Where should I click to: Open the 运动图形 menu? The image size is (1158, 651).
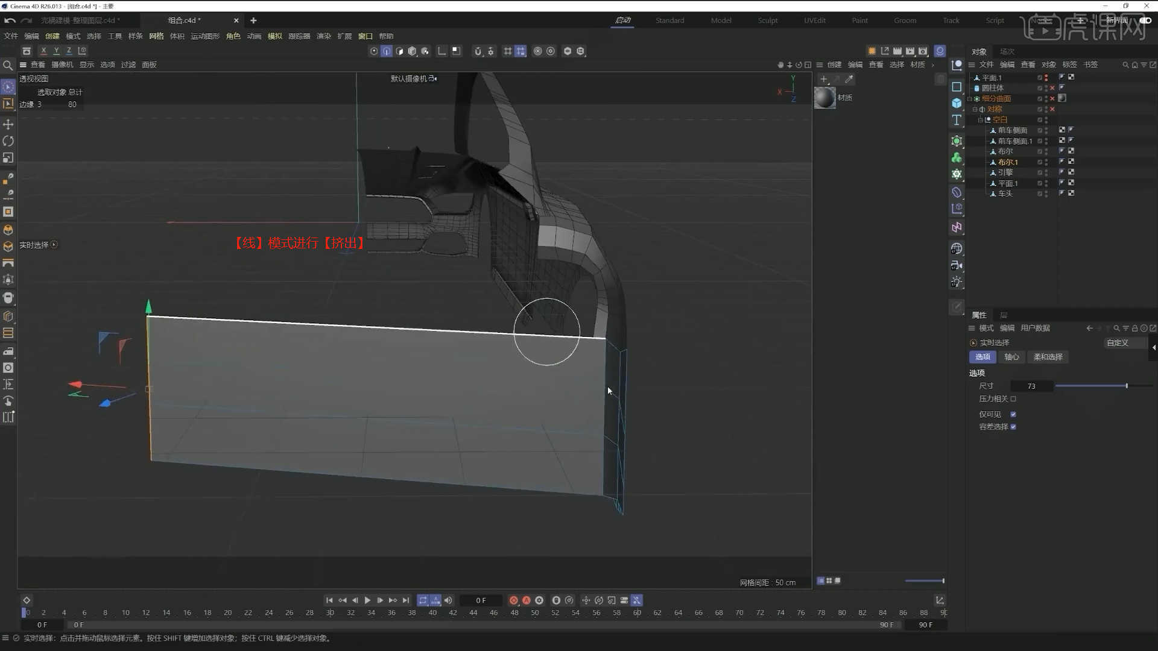(x=205, y=36)
